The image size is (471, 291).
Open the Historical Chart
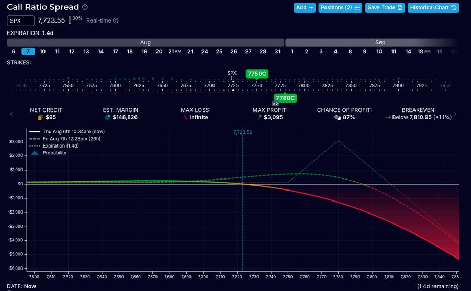click(433, 8)
